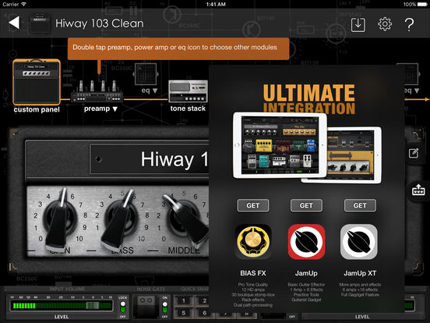Screen dimensions: 430x323
Task: Adjust the MIDDLE knob on the amp
Action: pyautogui.click(x=186, y=220)
